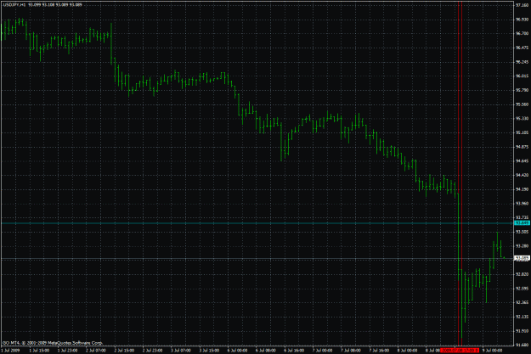
Task: Click the 7 Jul 08:00 time axis label
Action: pos(351,351)
